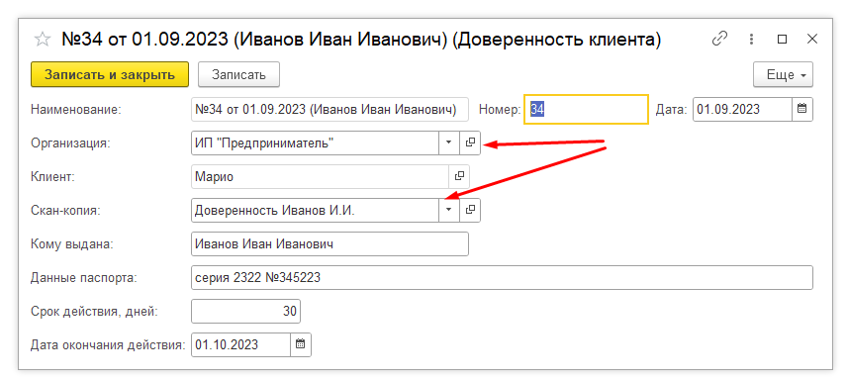Image resolution: width=847 pixels, height=380 pixels.
Task: Click the Срок действия, дней field
Action: [245, 311]
